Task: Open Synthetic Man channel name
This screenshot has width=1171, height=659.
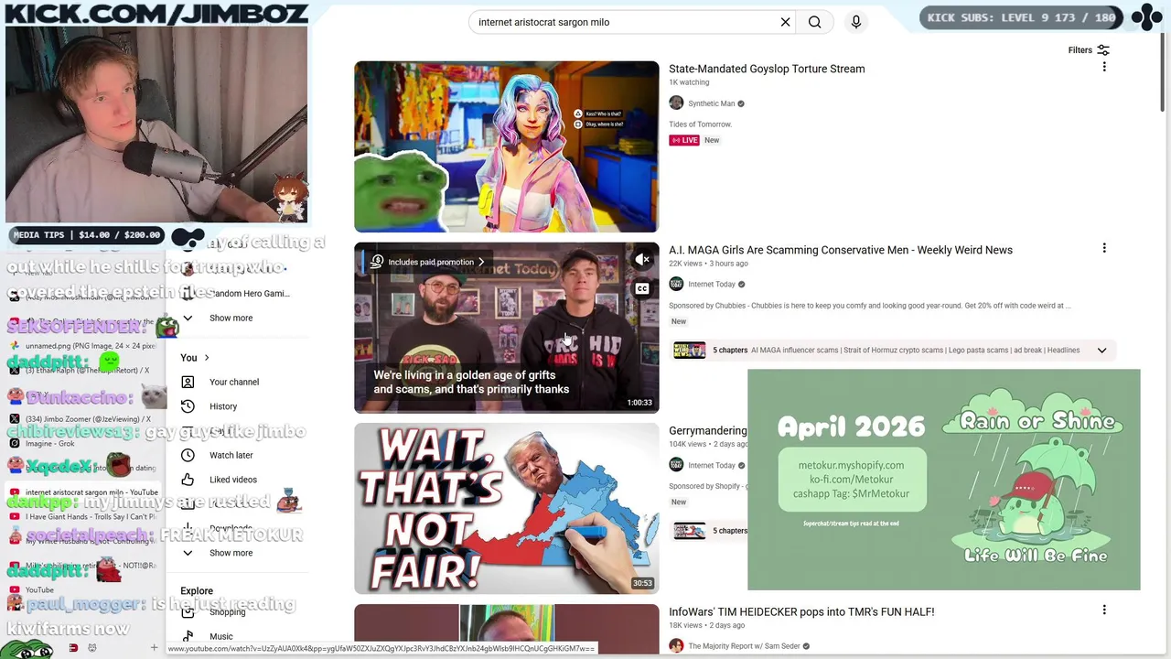Action: 712,103
